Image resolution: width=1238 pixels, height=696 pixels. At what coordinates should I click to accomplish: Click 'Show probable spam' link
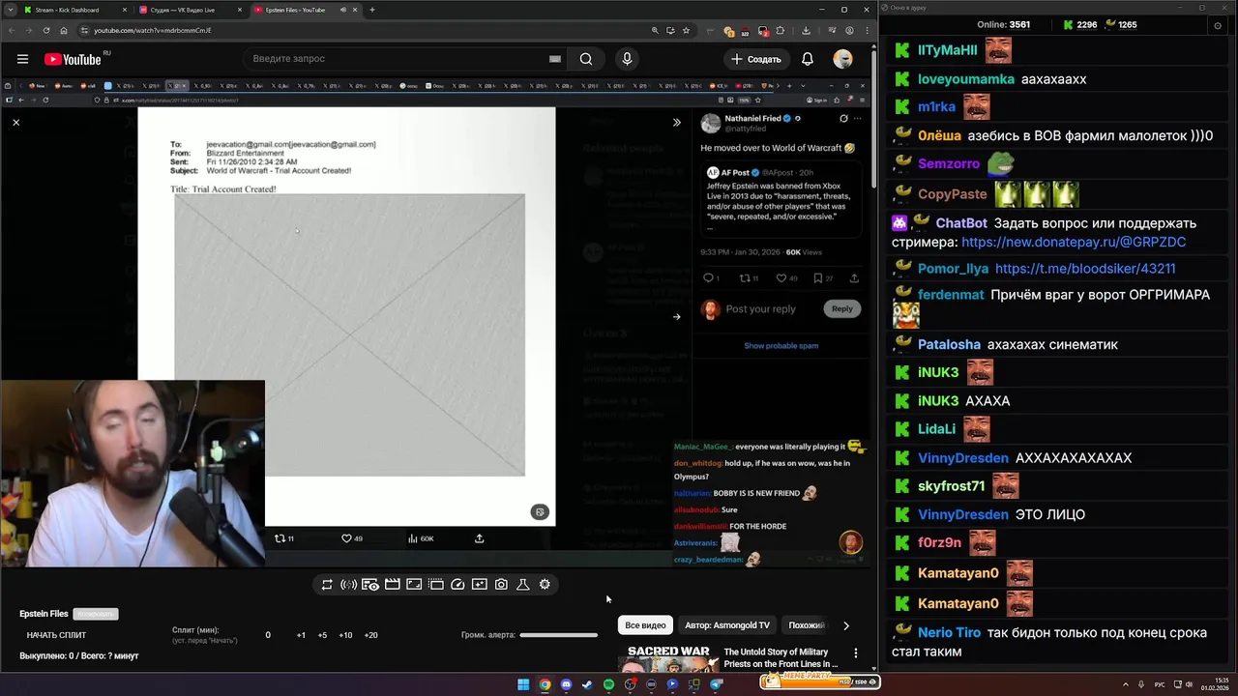pyautogui.click(x=781, y=346)
